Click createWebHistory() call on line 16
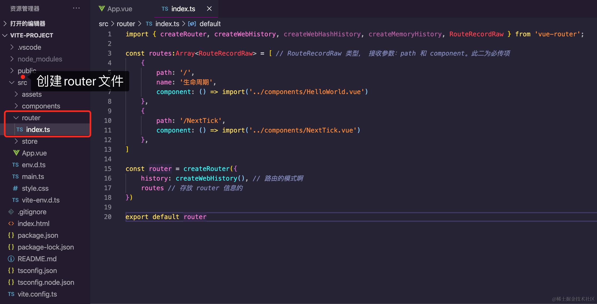 [x=210, y=178]
